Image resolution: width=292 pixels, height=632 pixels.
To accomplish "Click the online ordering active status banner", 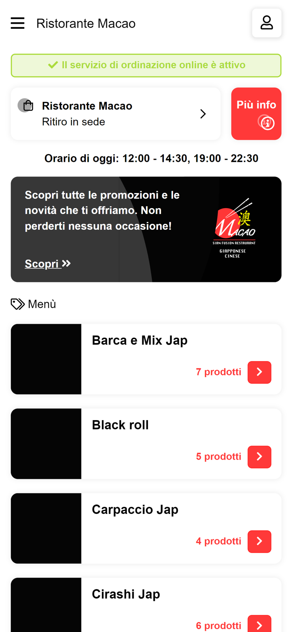I will tap(146, 65).
